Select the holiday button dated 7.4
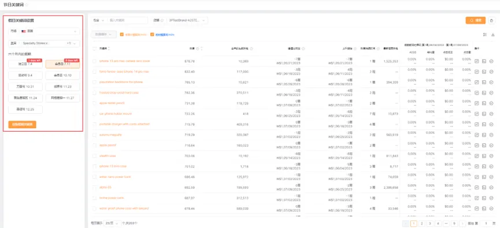Screen dimensions: 500x228 pyautogui.click(x=25, y=64)
